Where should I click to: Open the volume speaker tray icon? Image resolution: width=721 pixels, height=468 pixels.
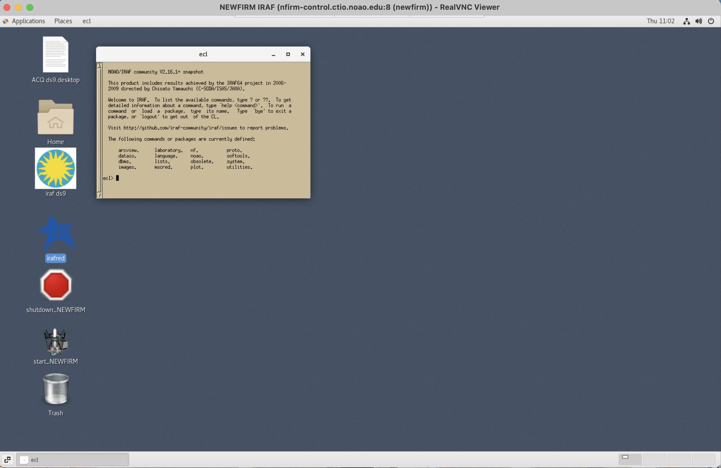(699, 21)
